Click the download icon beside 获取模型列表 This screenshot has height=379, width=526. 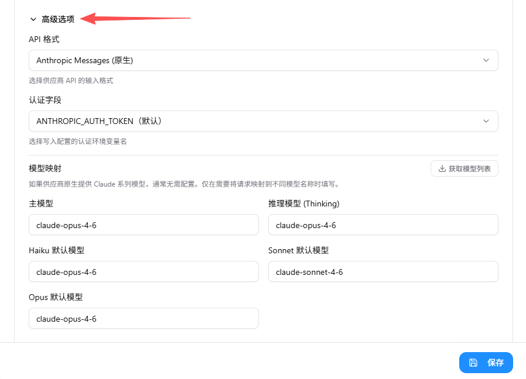(442, 169)
